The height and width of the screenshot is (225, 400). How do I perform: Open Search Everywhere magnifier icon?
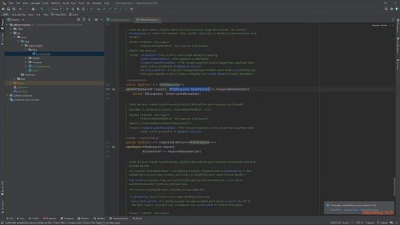pyautogui.click(x=386, y=9)
